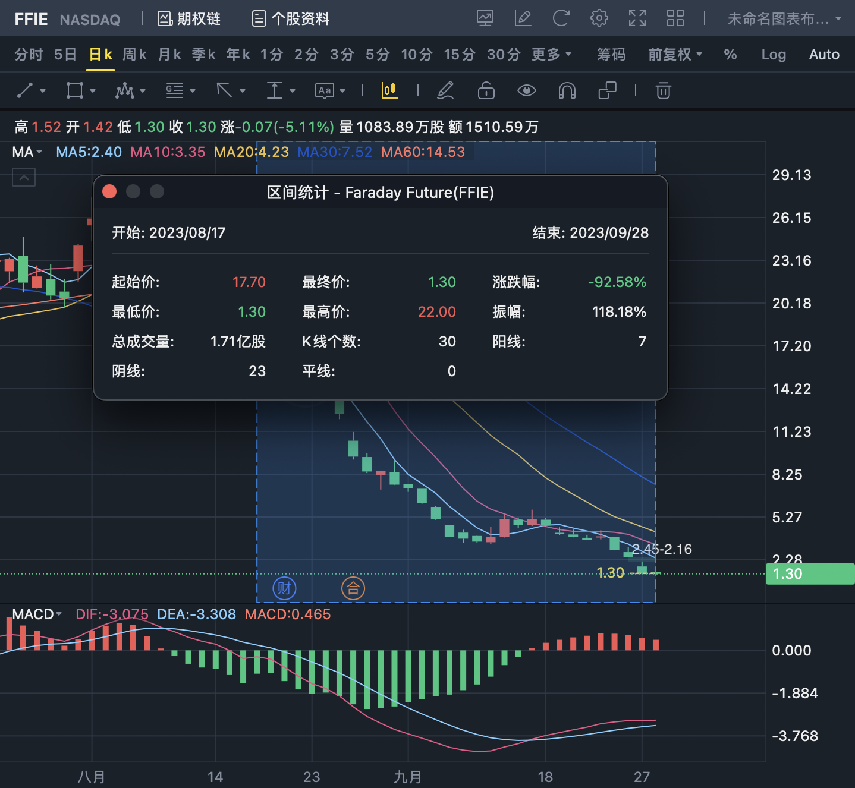Select the arrow drawing tool

pyautogui.click(x=225, y=91)
